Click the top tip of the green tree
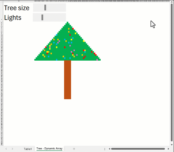The image size is (174, 152). point(68,23)
